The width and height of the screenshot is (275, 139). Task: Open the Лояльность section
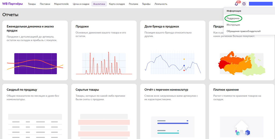click(161, 4)
